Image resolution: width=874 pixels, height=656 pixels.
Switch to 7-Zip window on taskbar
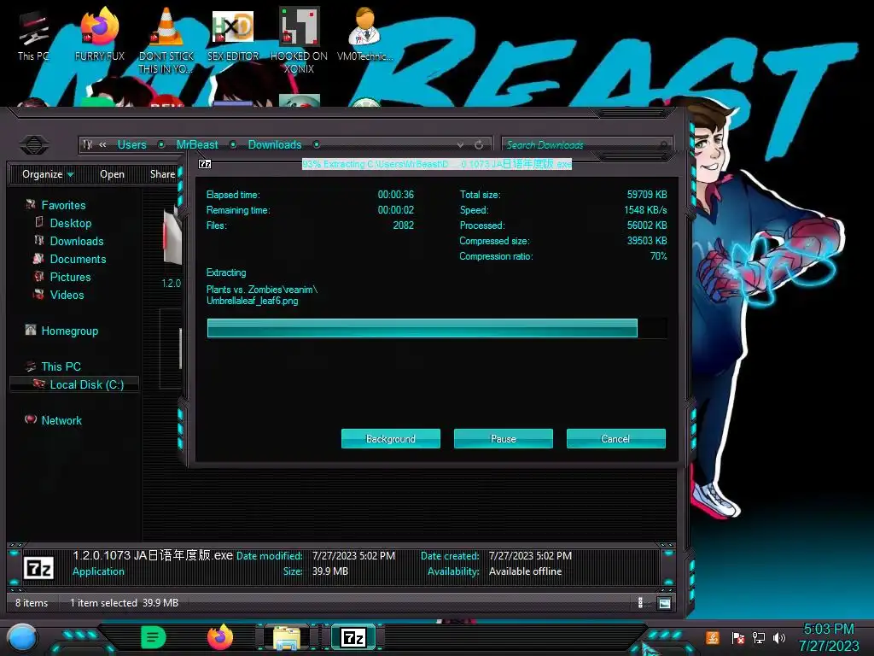(353, 637)
